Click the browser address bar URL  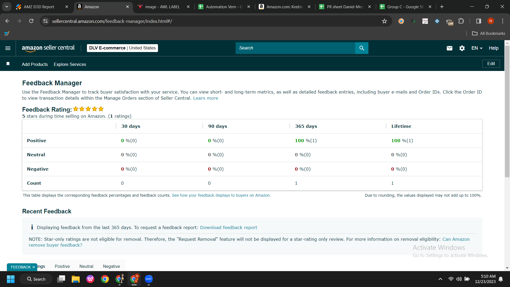(112, 21)
